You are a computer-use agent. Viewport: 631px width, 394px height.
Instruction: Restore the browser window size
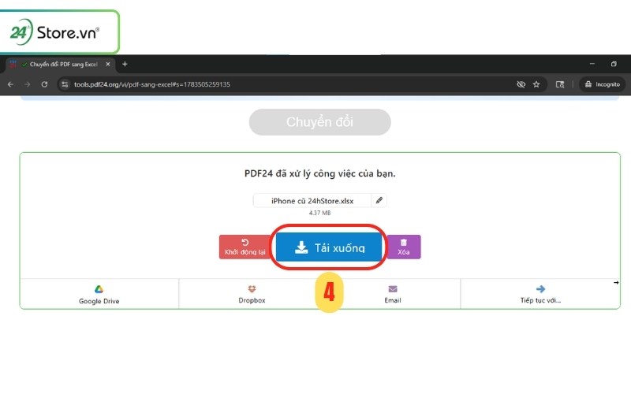click(614, 64)
